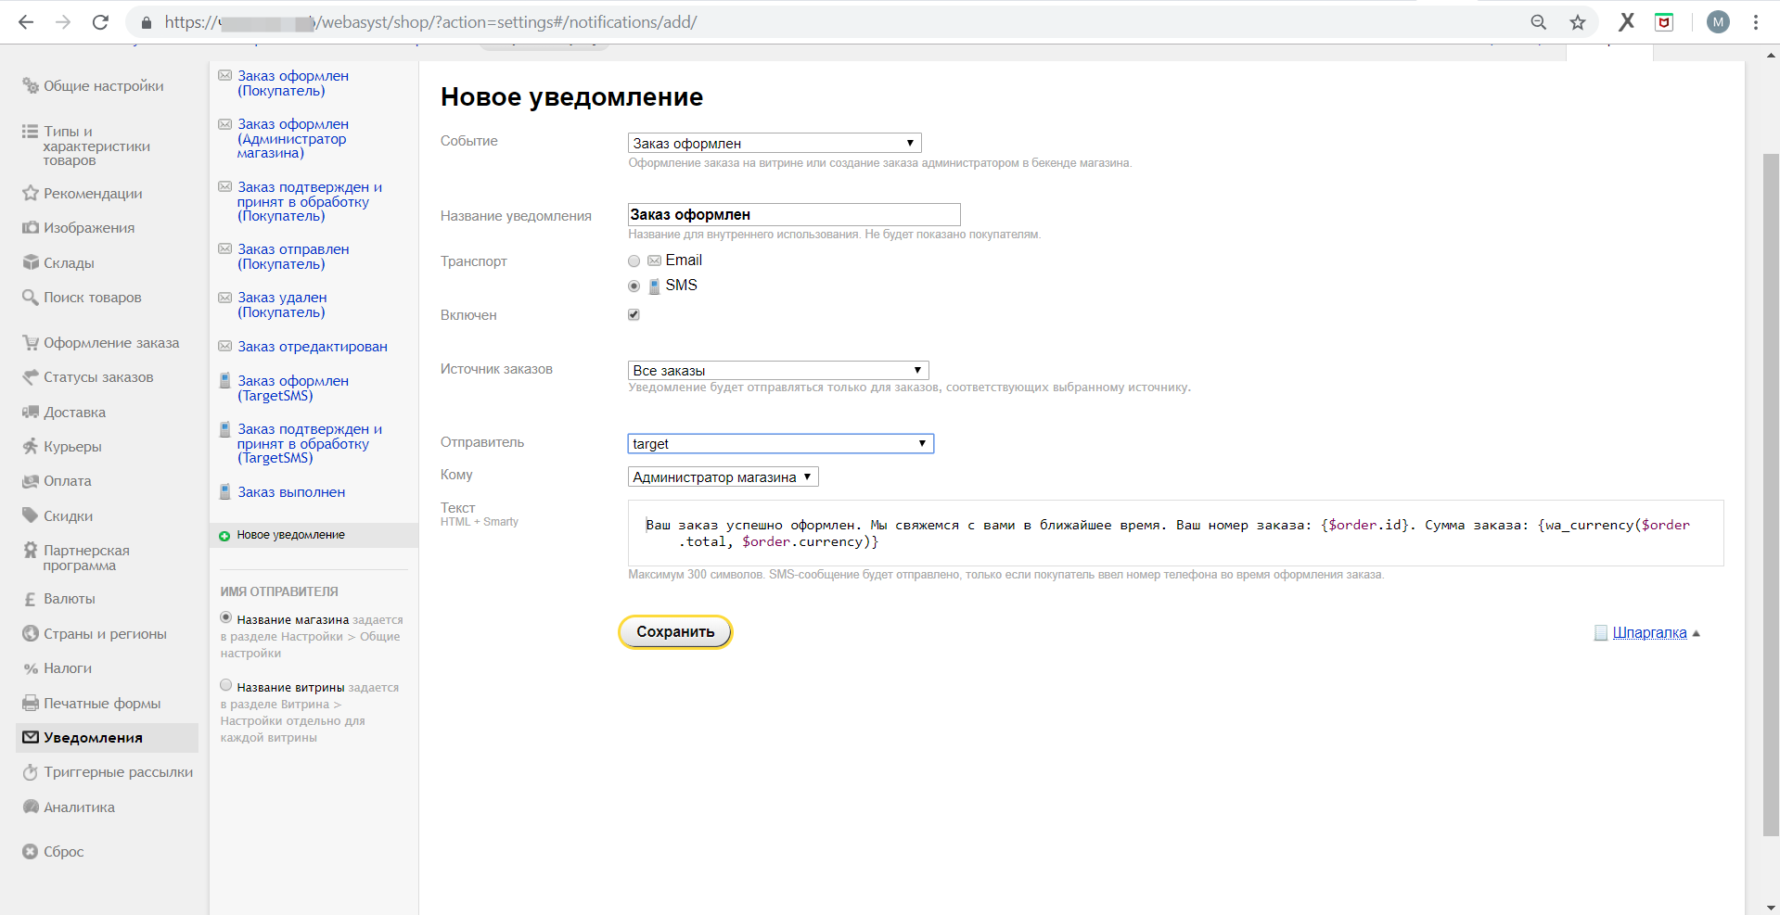Toggle the Включен checkbox
The image size is (1780, 915).
click(x=634, y=315)
